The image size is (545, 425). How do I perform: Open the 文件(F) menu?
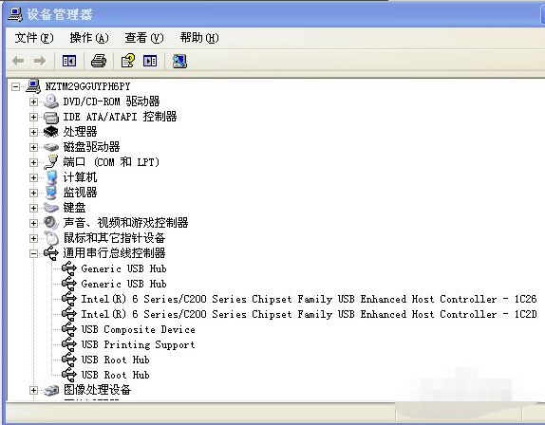pyautogui.click(x=34, y=38)
